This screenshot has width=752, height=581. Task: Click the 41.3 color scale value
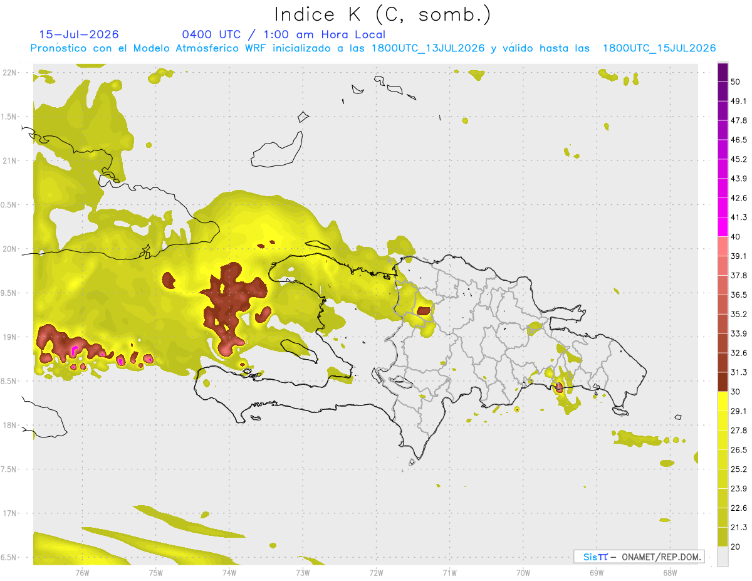point(739,217)
